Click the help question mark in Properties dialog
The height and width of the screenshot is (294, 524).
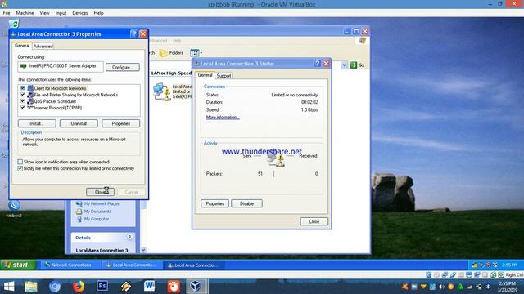tap(134, 34)
